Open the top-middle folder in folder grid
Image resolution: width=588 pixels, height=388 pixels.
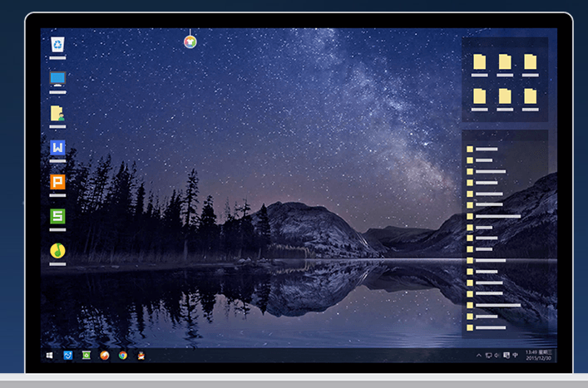click(505, 65)
